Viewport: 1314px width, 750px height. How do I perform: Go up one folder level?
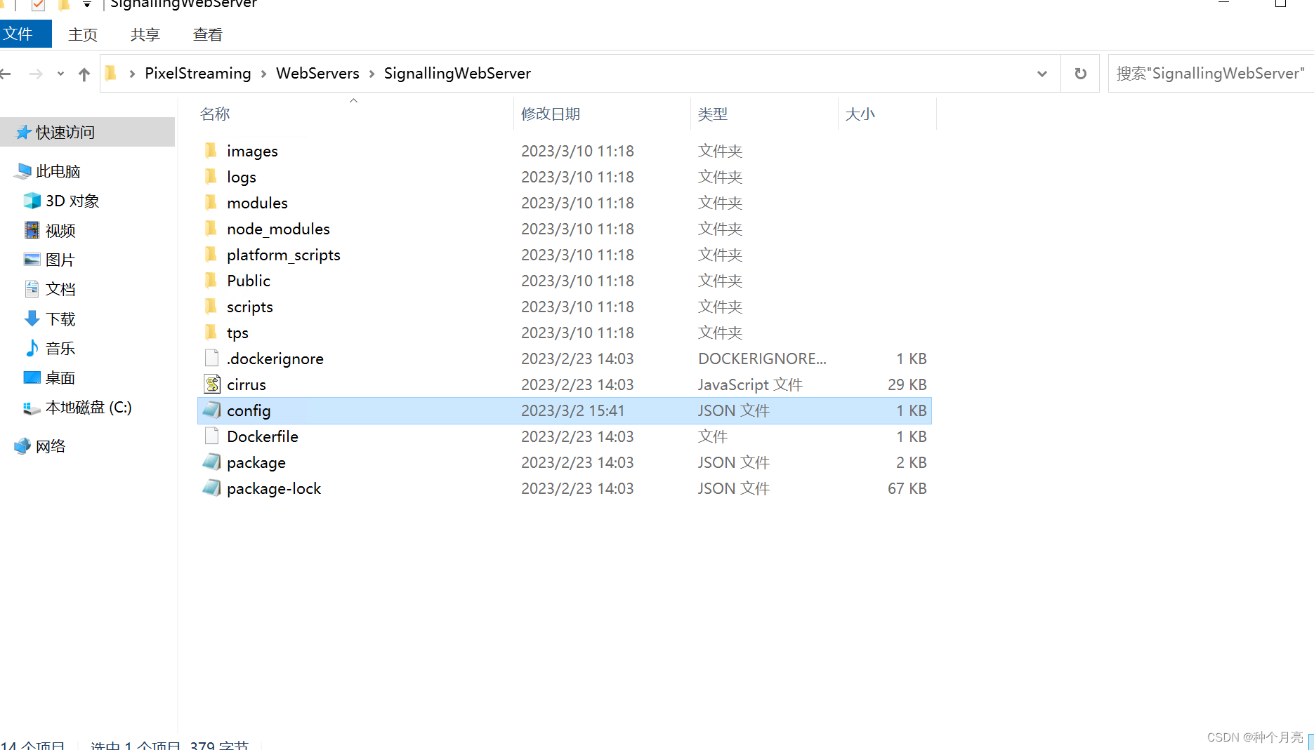[x=84, y=74]
